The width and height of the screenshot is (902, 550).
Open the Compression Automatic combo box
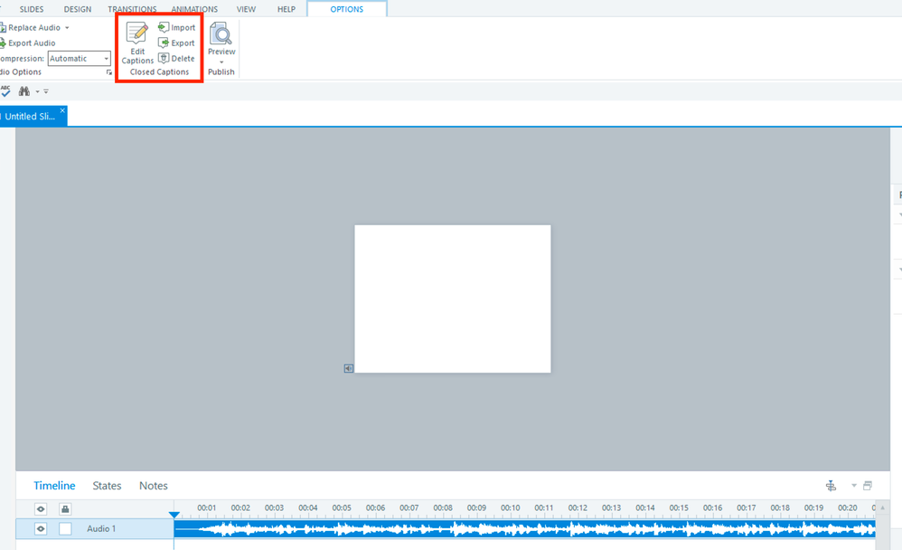tap(80, 58)
